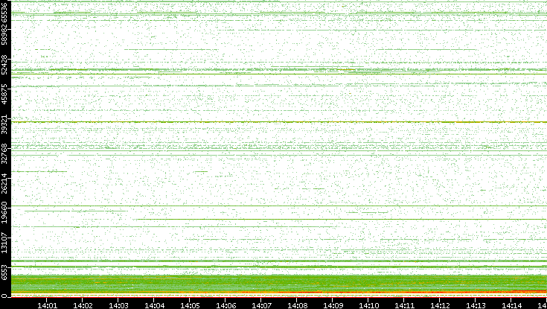
Task: Click the 6553 vertical axis label
Action: [4, 273]
